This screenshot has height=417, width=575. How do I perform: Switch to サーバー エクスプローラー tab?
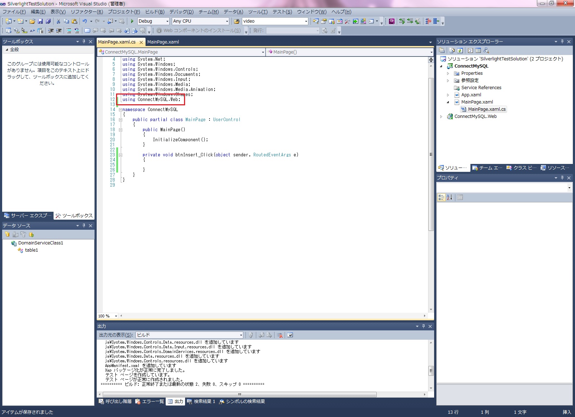pyautogui.click(x=28, y=216)
